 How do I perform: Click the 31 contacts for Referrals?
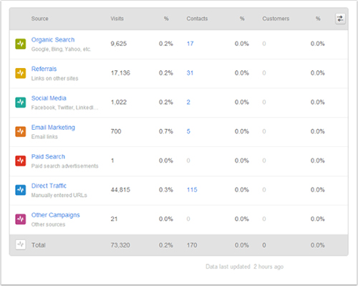point(190,73)
